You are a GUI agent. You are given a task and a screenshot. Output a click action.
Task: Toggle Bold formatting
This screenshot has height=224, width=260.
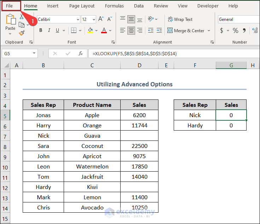click(41, 31)
